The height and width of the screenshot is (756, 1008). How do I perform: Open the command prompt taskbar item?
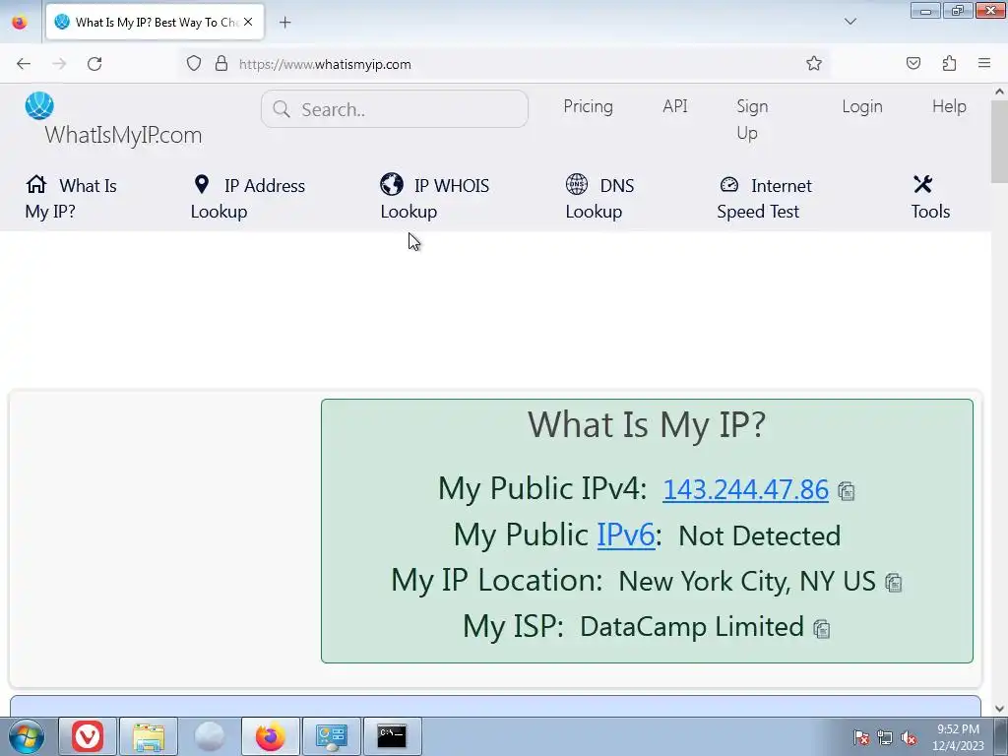click(x=392, y=736)
